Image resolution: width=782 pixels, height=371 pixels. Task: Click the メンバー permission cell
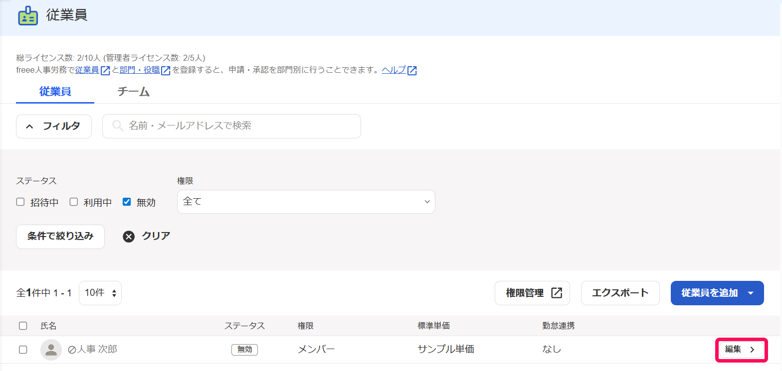tap(316, 350)
